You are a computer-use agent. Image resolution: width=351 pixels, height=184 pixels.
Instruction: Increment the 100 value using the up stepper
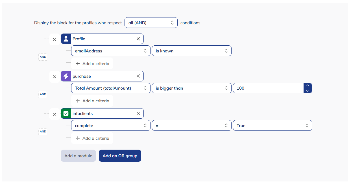[308, 86]
